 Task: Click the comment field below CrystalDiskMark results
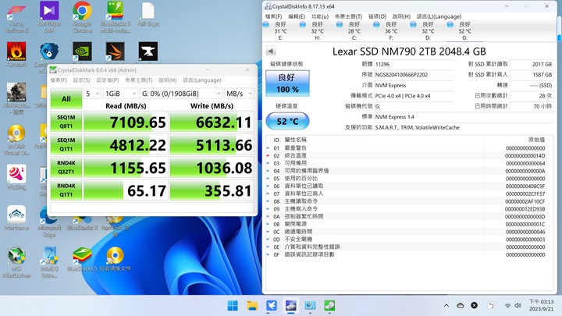[x=152, y=208]
